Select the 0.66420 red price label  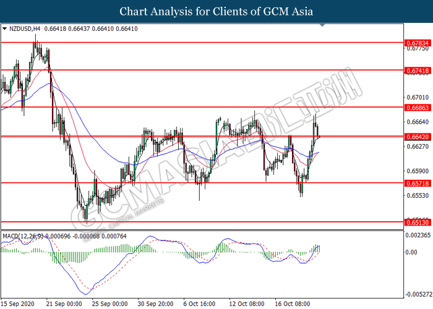coord(418,137)
